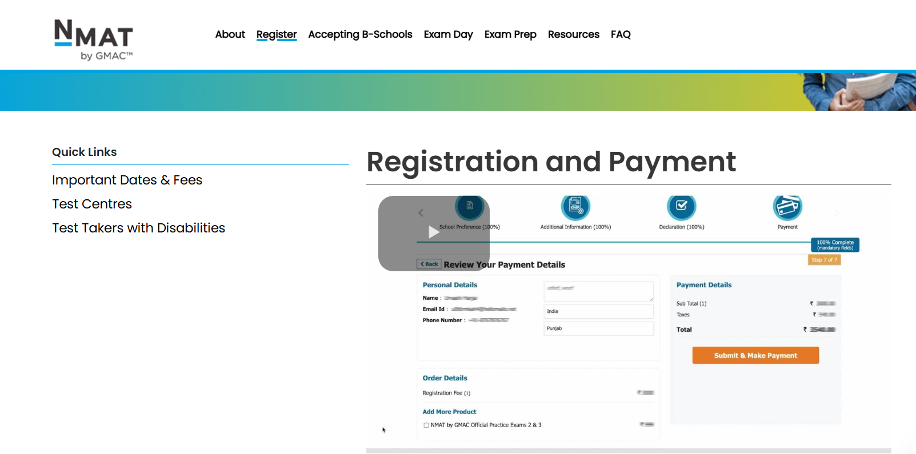Click the Payment cards step icon
This screenshot has width=916, height=454.
point(787,207)
